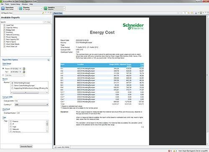Select the Last period radio button
The image size is (209, 152).
point(3,75)
